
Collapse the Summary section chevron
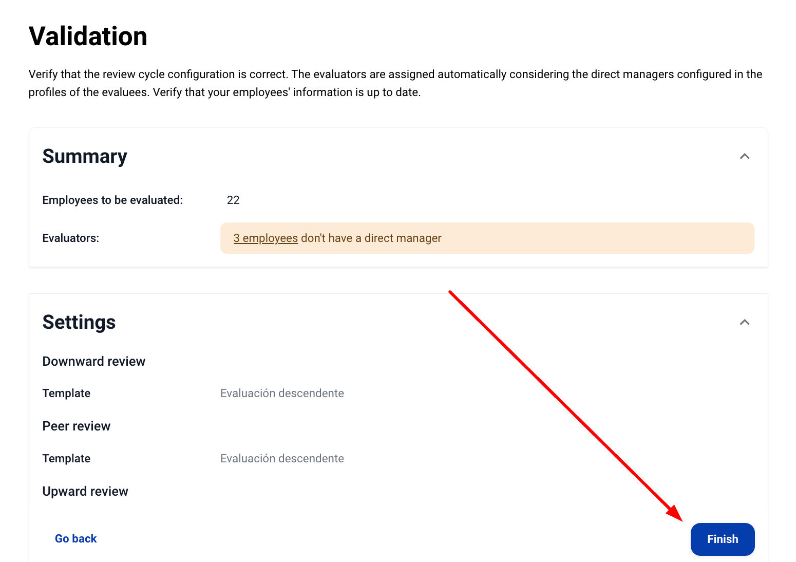coord(744,156)
